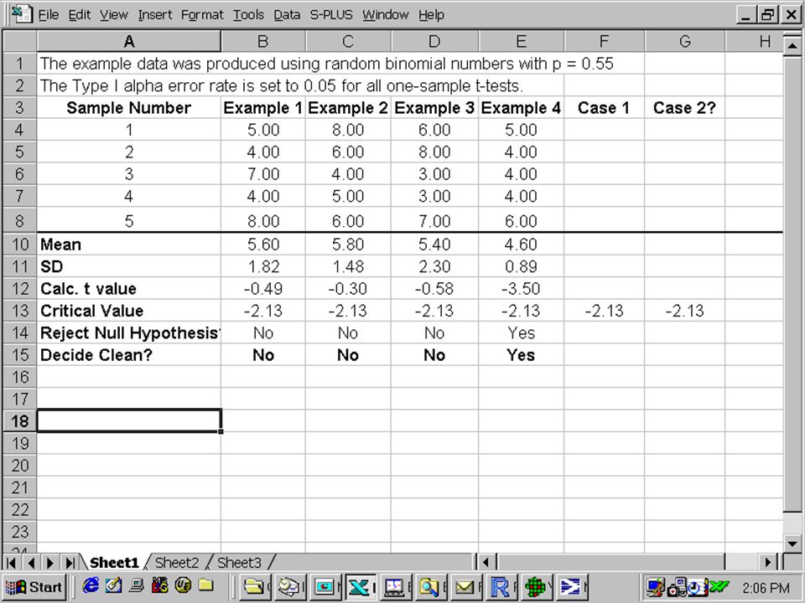Open the Edit menu
Viewport: 805px width, 603px height.
80,15
